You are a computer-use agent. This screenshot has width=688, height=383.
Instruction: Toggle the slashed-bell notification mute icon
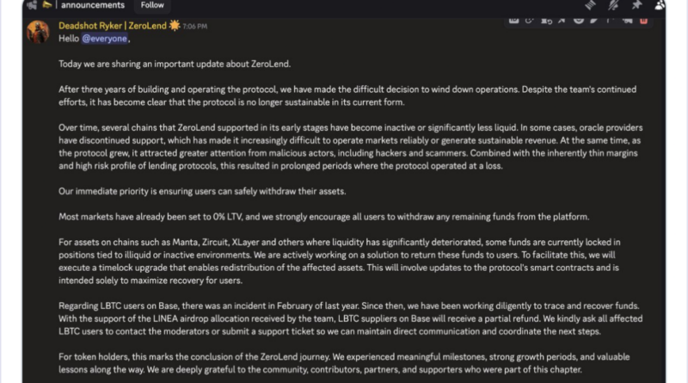[x=614, y=4]
